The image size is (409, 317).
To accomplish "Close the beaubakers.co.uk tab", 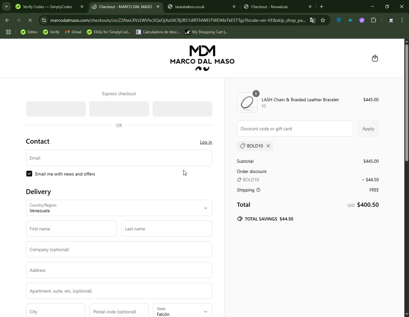I will [x=234, y=7].
